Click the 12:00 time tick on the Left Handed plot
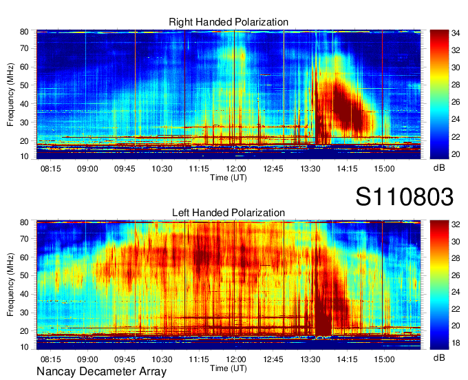Image resolution: width=468 pixels, height=380 pixels. (x=236, y=359)
